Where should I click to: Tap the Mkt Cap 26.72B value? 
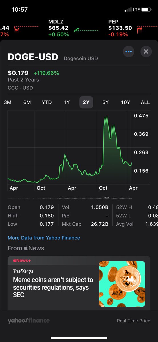(99, 224)
